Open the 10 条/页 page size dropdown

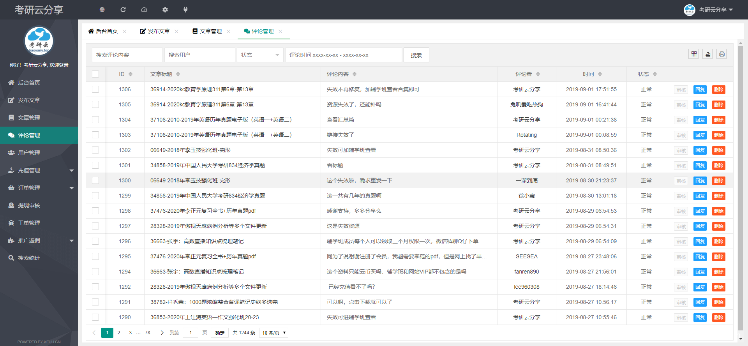(x=273, y=333)
